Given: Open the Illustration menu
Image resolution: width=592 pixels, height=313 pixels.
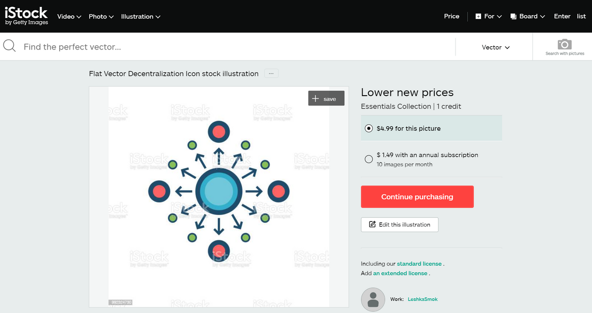Looking at the screenshot, I should 141,16.
